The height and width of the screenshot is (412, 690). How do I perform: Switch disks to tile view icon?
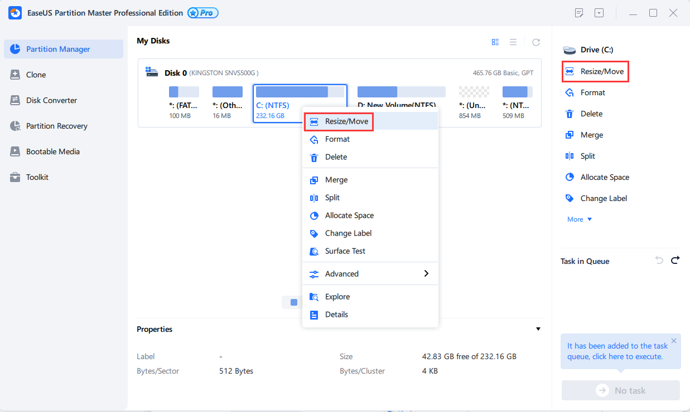(x=495, y=42)
